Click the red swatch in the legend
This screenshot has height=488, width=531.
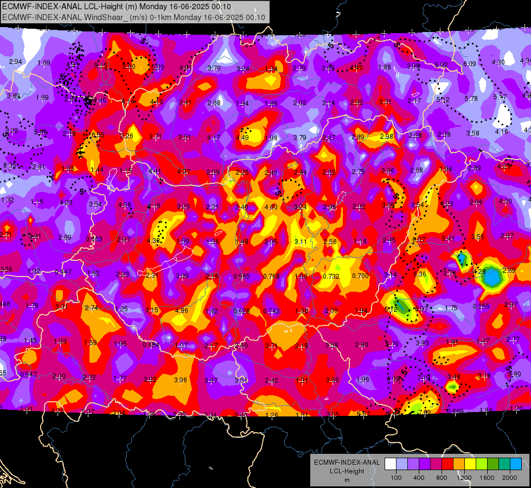447,464
